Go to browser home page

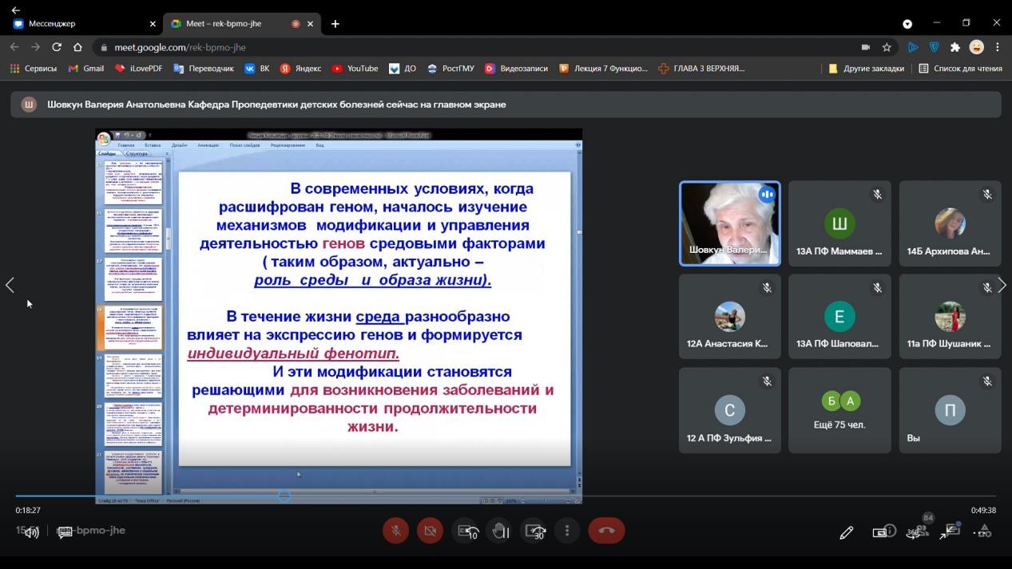point(77,47)
